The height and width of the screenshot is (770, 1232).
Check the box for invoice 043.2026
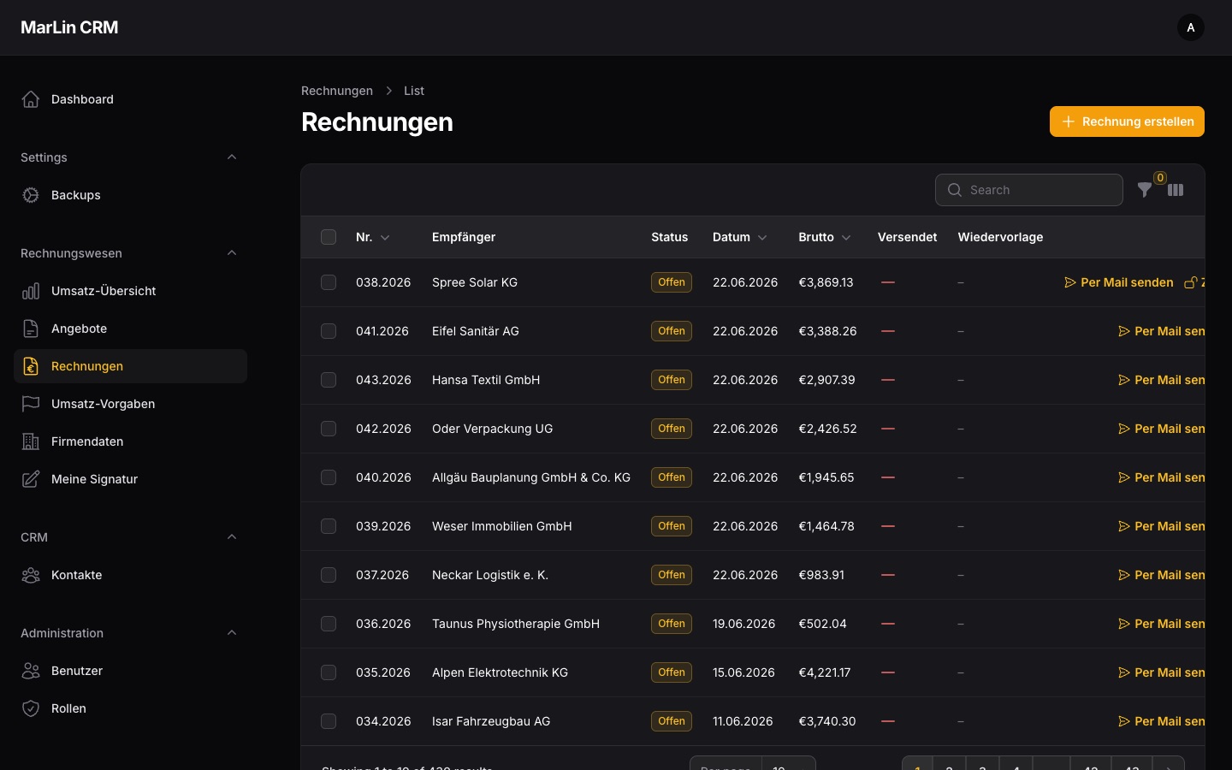tap(329, 380)
